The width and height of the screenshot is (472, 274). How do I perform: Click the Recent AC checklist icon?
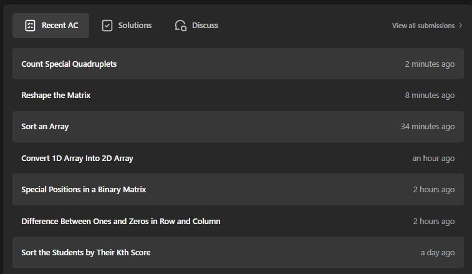(x=30, y=26)
